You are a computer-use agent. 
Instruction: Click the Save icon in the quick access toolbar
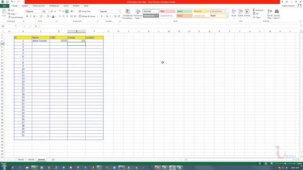[x=7, y=2]
